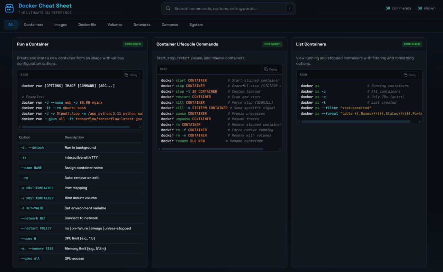Open the Compose tab
This screenshot has width=443, height=272.
170,25
